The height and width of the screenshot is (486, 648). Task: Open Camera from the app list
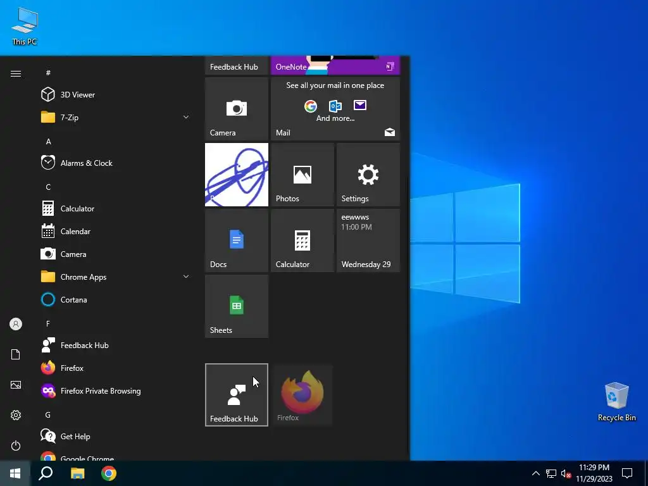[x=116, y=254]
